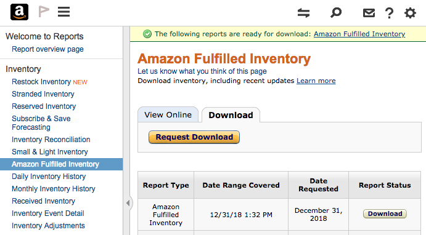Open the Amazon logo home icon

[x=19, y=12]
